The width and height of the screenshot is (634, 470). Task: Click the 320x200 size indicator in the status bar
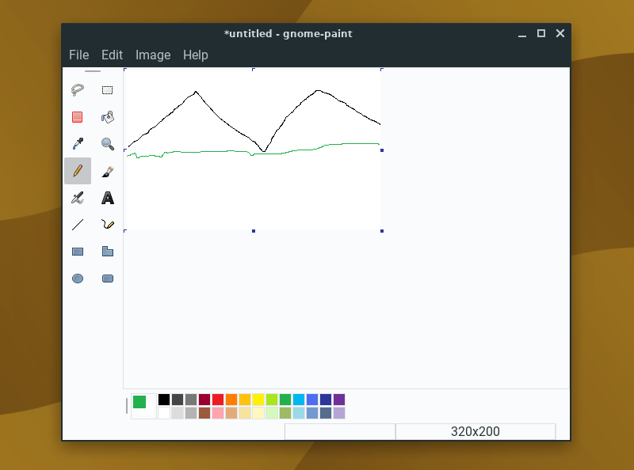click(475, 431)
